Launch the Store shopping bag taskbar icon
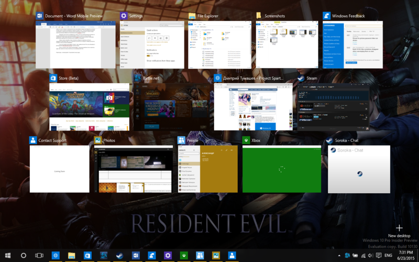Screen dimensions: 419x262 (x=87, y=256)
